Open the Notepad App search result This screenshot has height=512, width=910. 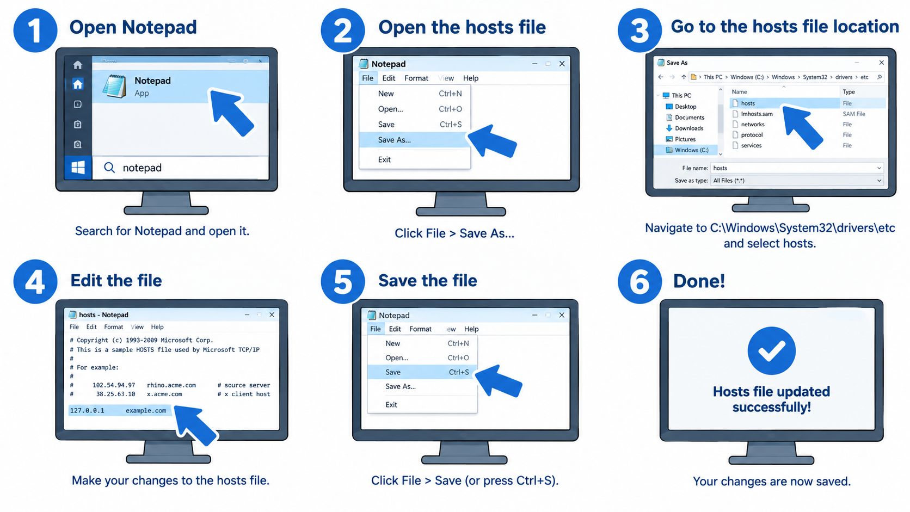180,87
